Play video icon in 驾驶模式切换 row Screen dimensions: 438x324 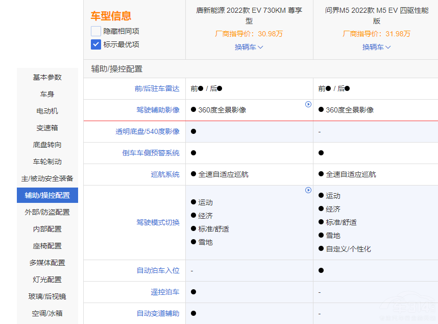pos(308,190)
